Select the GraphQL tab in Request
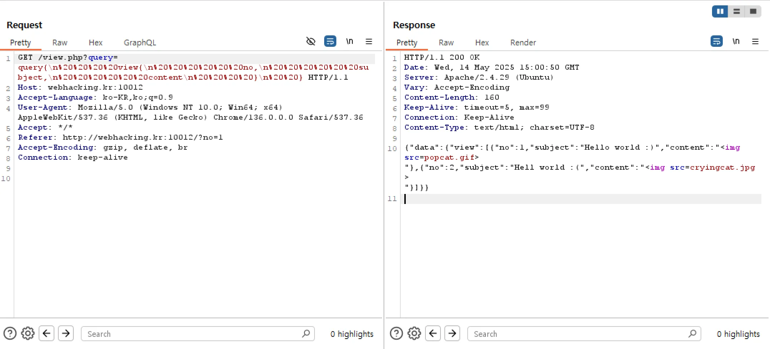770x349 pixels. pyautogui.click(x=140, y=43)
